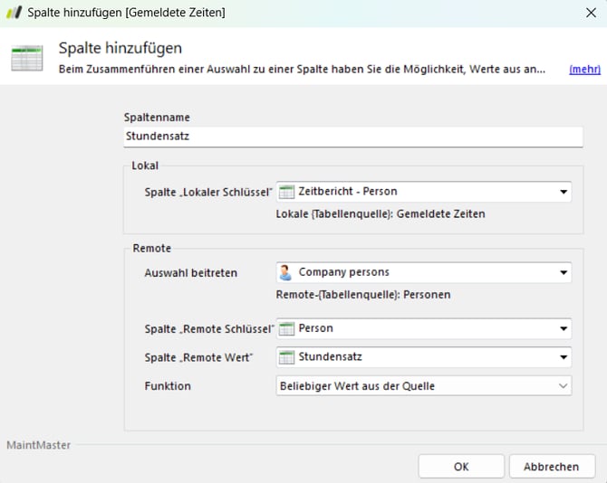Open the Remote Wert dropdown arrow

click(564, 357)
